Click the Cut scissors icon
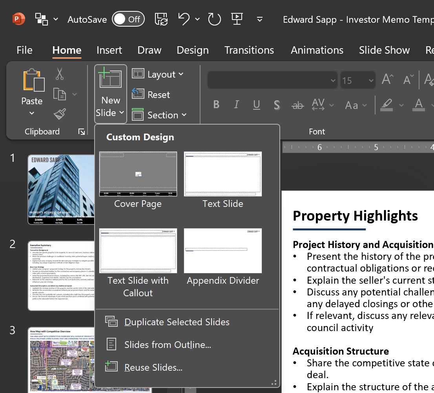This screenshot has width=434, height=393. click(x=60, y=74)
